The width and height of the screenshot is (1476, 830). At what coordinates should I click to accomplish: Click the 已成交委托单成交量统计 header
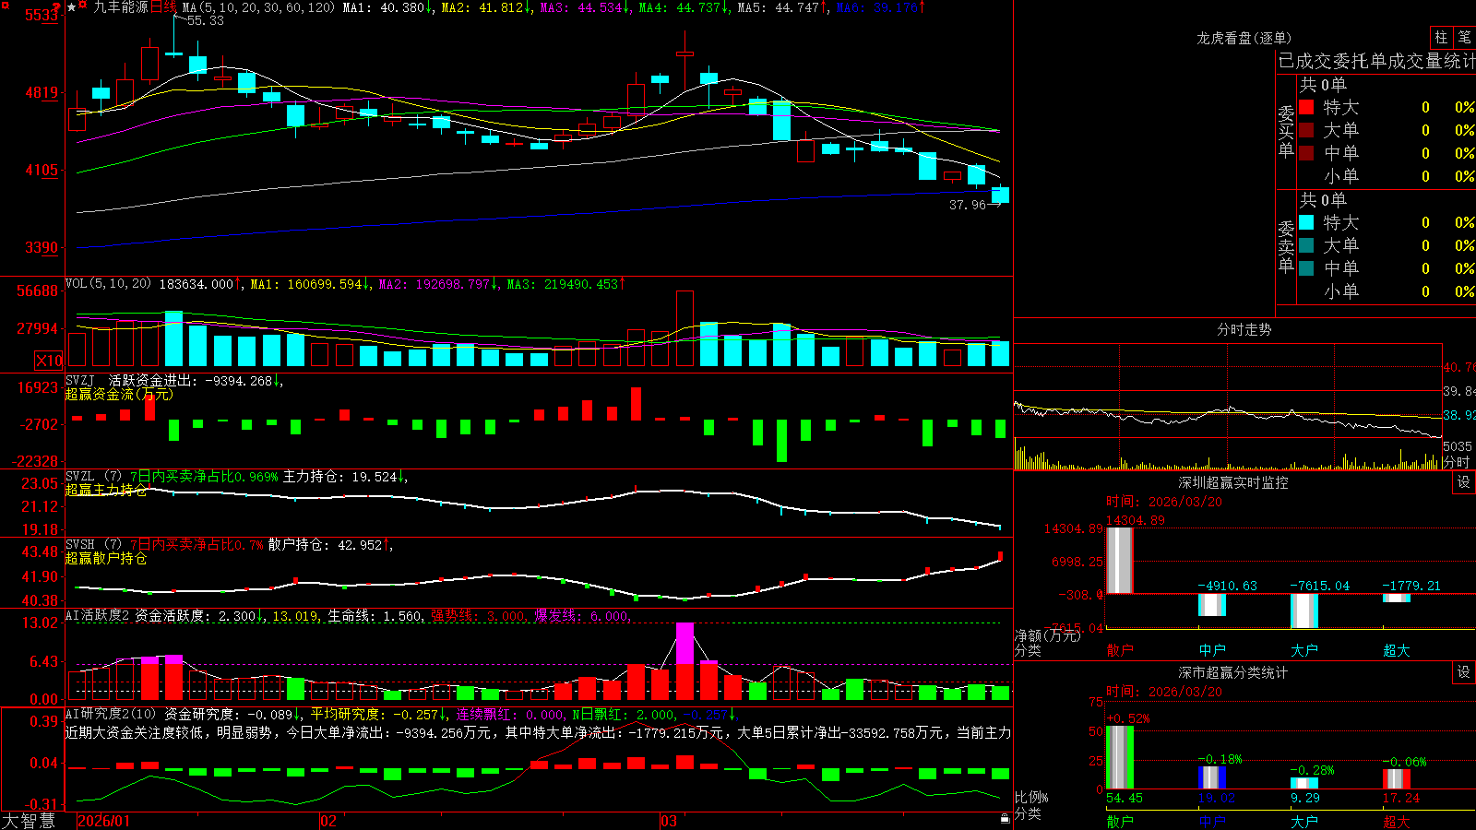pyautogui.click(x=1376, y=61)
